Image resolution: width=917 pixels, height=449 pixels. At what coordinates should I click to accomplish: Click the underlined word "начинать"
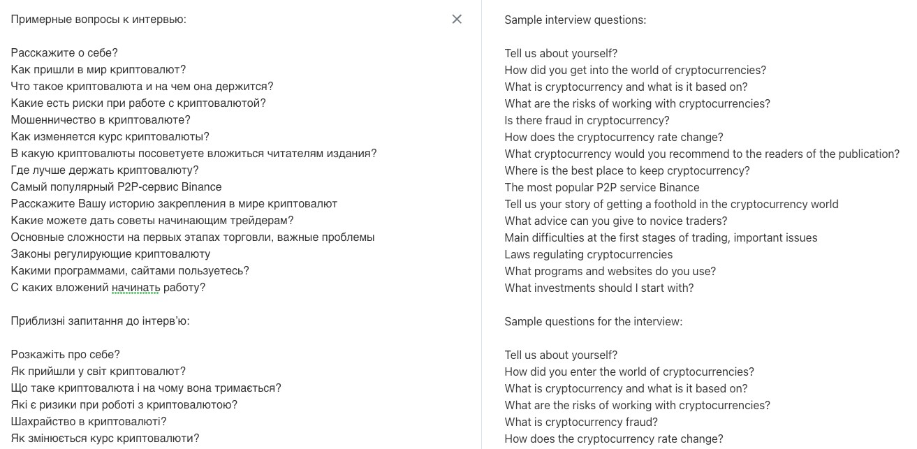pos(135,288)
